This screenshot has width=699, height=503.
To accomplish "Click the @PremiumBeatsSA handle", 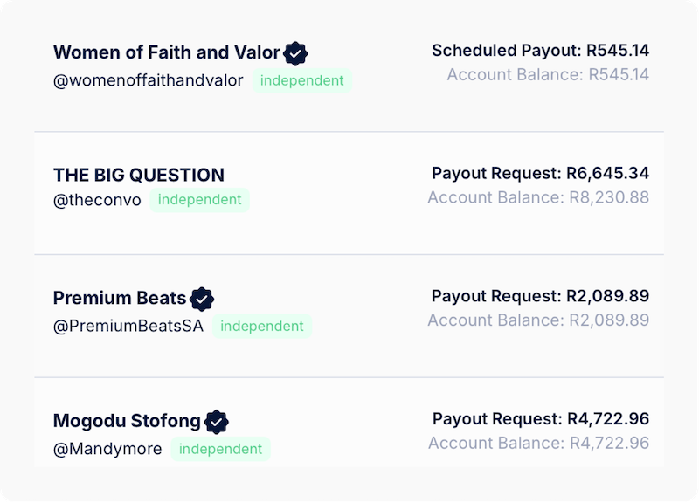I will click(x=128, y=326).
